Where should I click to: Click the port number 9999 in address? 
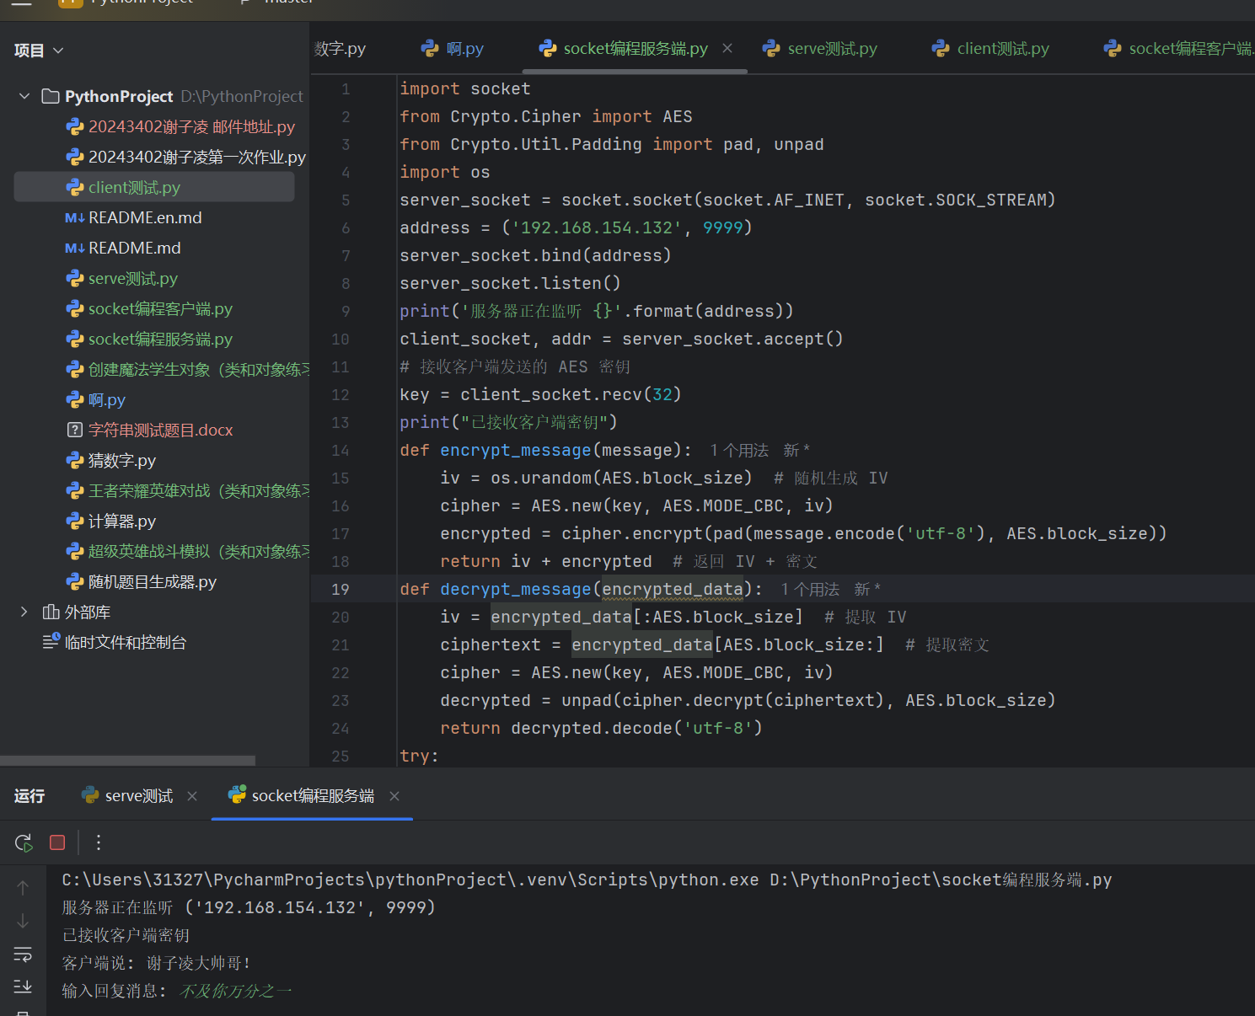(x=723, y=228)
